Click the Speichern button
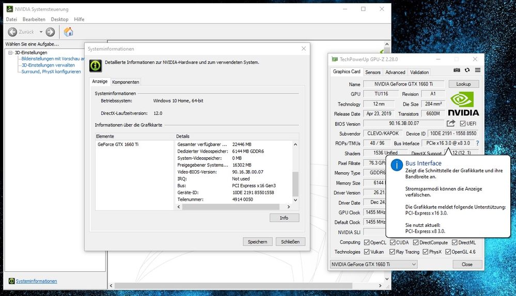The width and height of the screenshot is (516, 296). coord(257,241)
